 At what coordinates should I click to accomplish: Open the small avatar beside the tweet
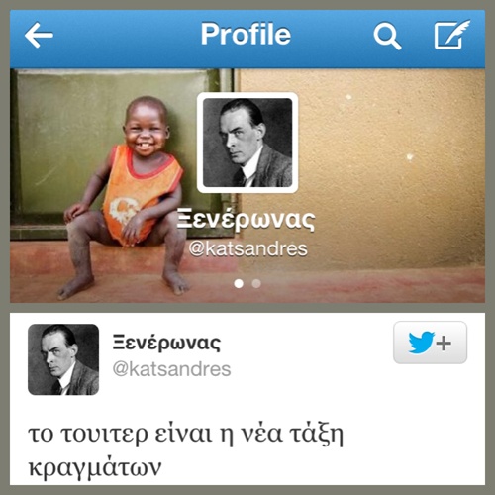coord(63,359)
